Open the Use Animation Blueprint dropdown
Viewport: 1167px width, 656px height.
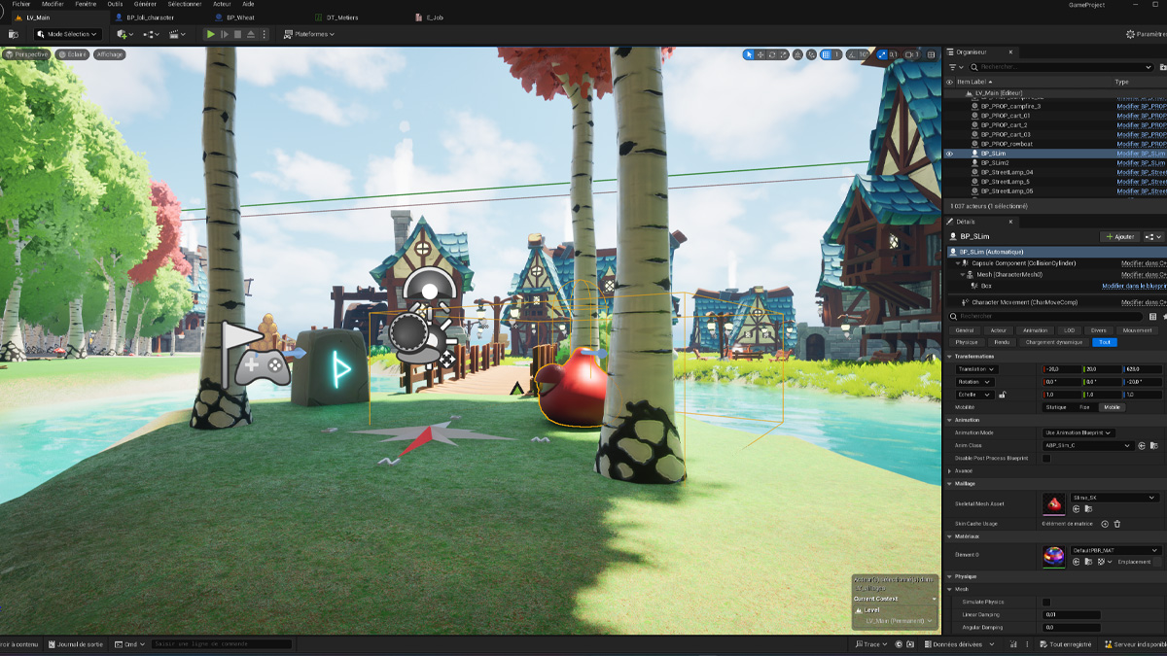1079,432
